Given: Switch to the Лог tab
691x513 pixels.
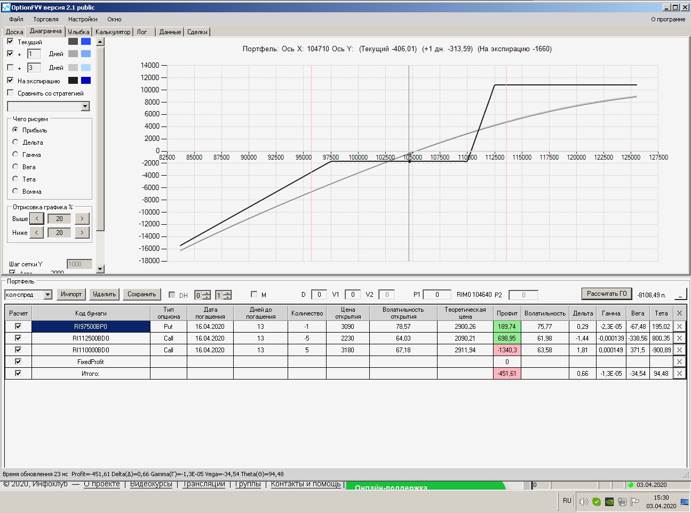Looking at the screenshot, I should pyautogui.click(x=142, y=32).
